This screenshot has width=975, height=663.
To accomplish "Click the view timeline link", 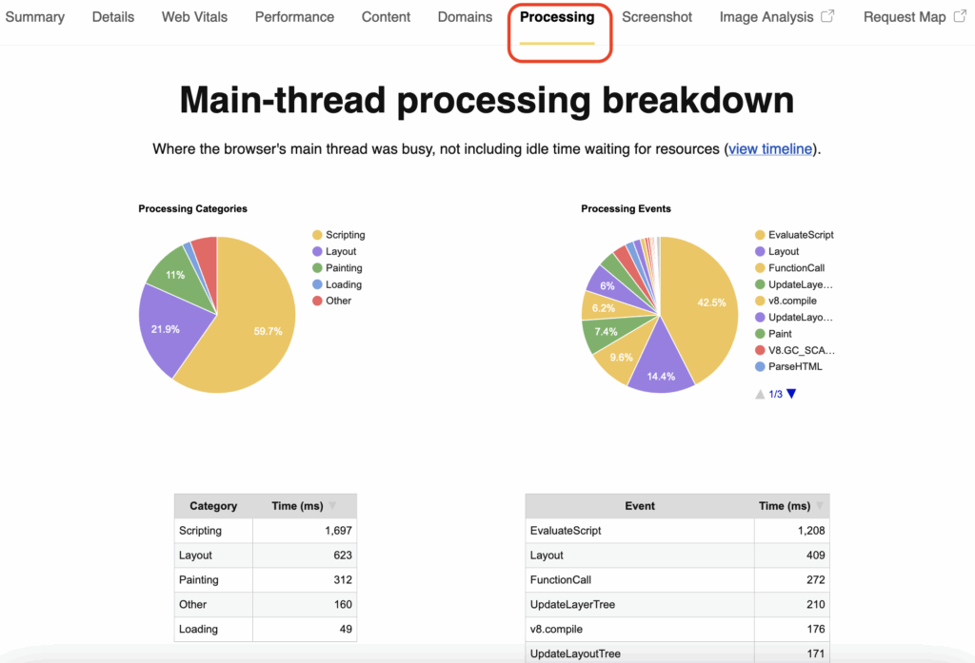I will [x=769, y=148].
